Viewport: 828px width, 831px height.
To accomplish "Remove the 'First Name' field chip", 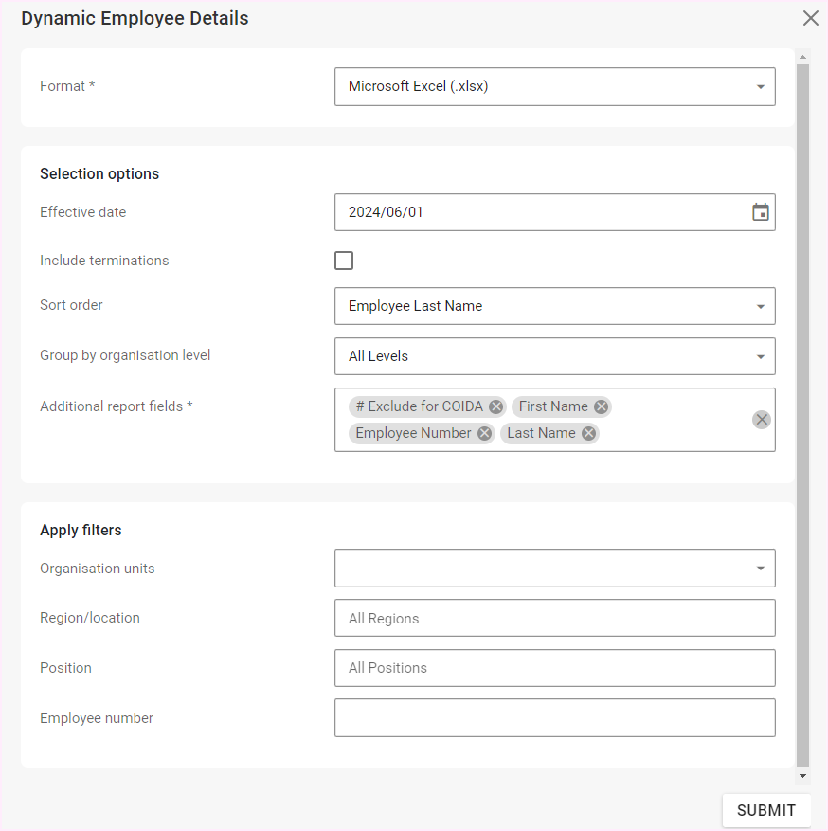I will [602, 406].
